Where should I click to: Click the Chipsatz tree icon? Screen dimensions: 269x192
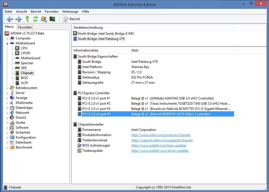click(x=17, y=73)
